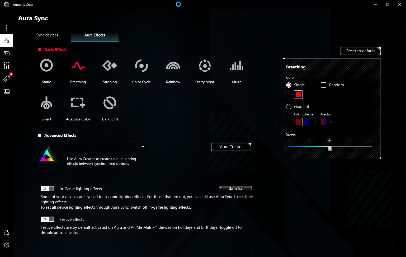Click the Speed label

291,134
